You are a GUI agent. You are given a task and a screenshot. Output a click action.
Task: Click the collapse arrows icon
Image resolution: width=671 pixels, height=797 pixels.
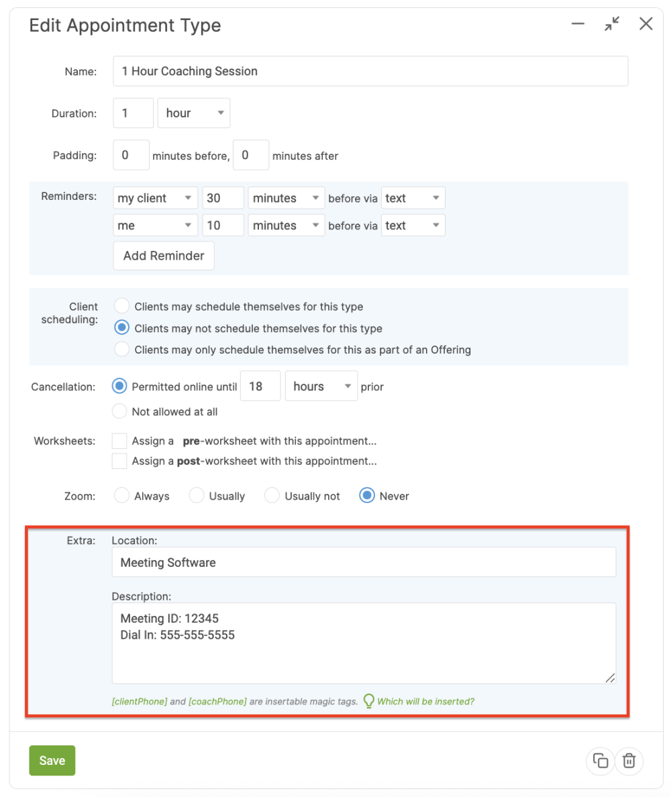pos(611,25)
